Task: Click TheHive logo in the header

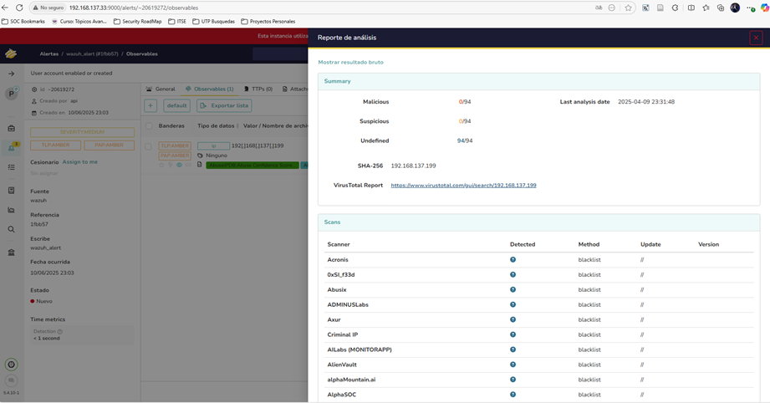Action: (11, 54)
